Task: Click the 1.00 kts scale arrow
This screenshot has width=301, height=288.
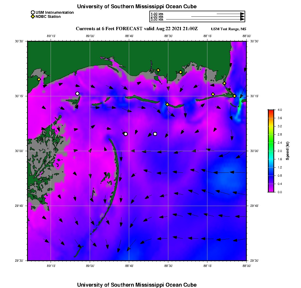Action: pyautogui.click(x=230, y=14)
